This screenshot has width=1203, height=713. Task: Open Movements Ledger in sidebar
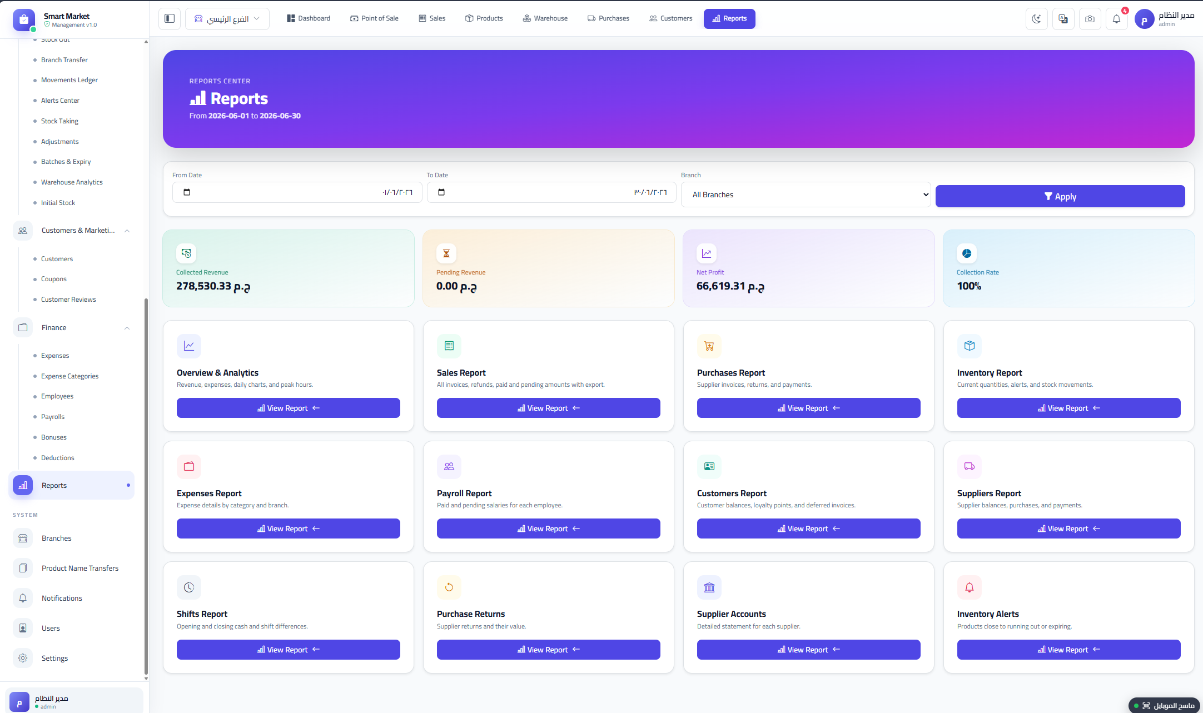[69, 80]
